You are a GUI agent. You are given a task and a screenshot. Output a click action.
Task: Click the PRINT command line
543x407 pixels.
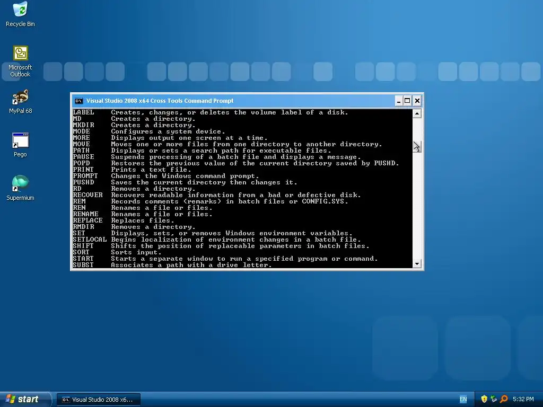(x=132, y=170)
